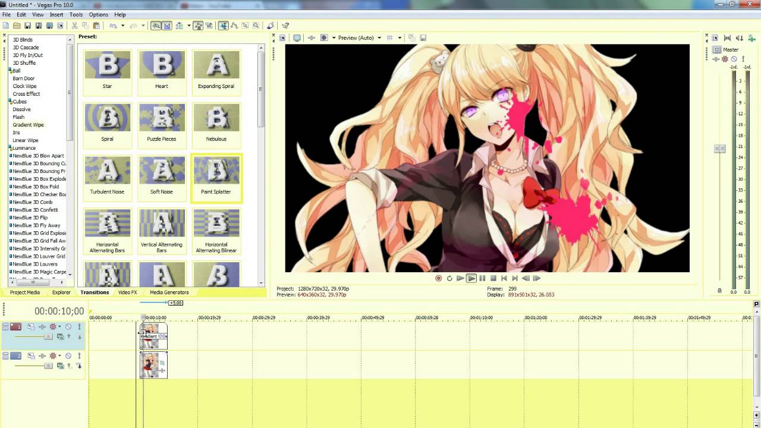Open the Auto Ripple mode dropdown arrow

(189, 26)
